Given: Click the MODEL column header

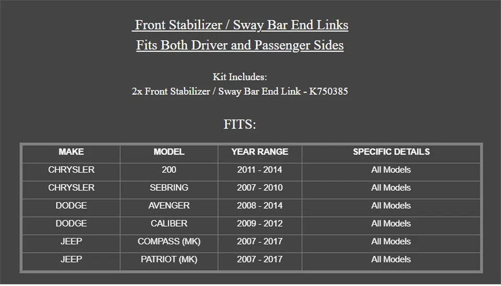Looking at the screenshot, I should coord(169,152).
